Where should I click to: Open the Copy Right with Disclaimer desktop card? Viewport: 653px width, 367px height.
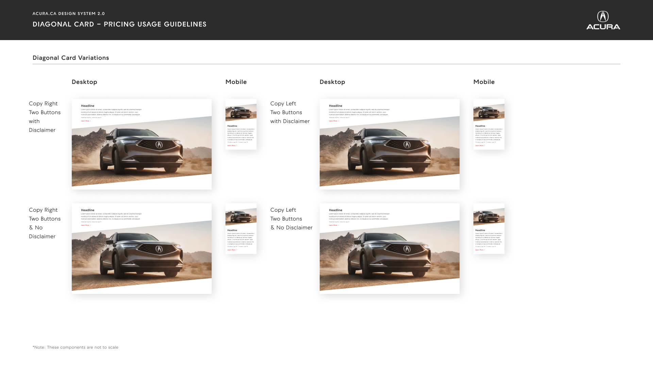141,144
